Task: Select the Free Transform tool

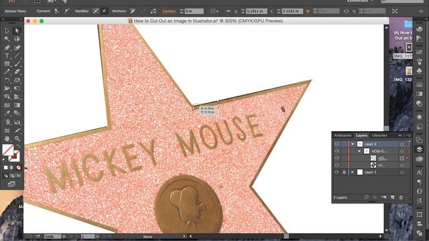Action: [17, 88]
